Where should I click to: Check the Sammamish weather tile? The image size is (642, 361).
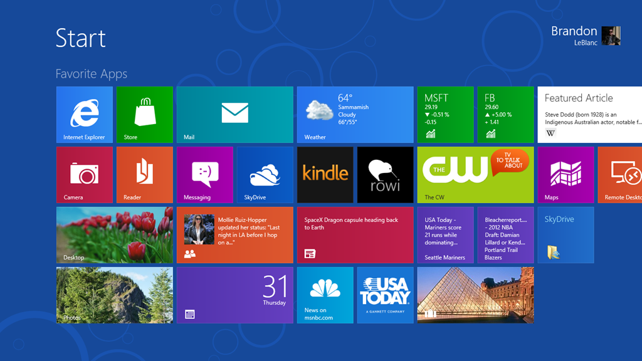(x=355, y=114)
